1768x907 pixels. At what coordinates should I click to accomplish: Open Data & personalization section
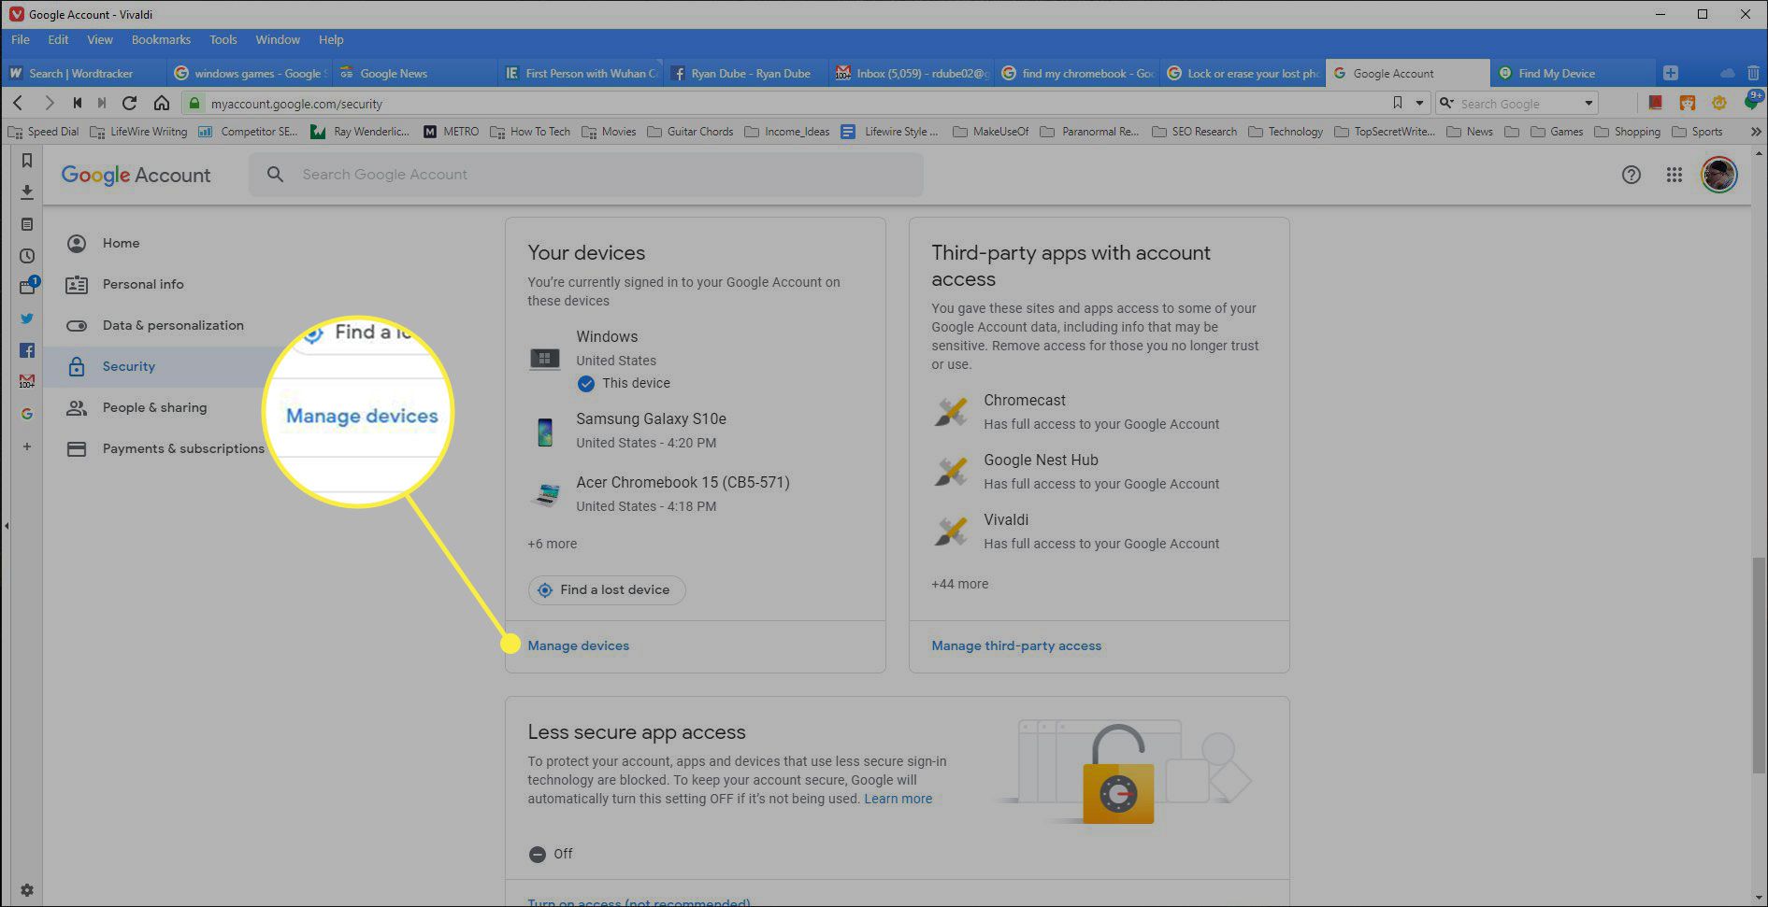coord(173,325)
